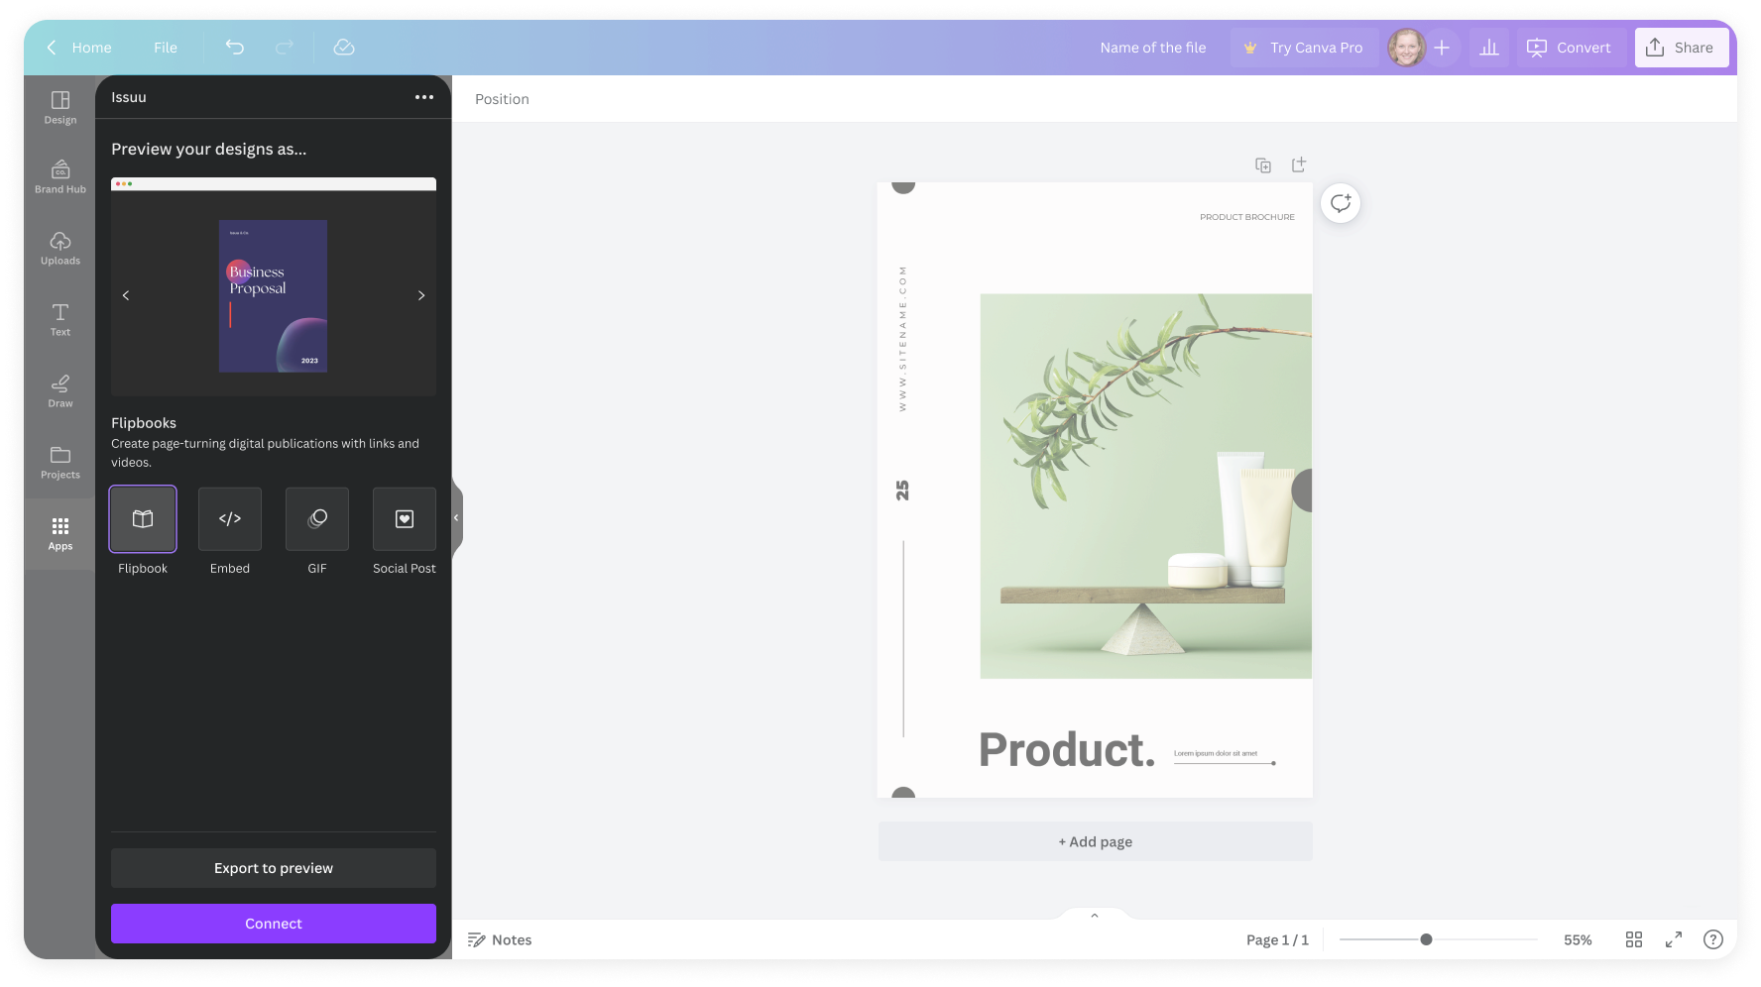
Task: Open the Apps panel
Action: (60, 533)
